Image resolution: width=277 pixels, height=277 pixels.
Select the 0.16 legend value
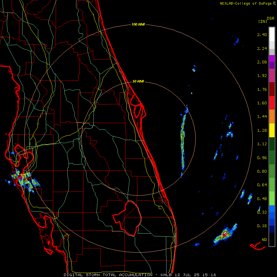[x=262, y=226]
